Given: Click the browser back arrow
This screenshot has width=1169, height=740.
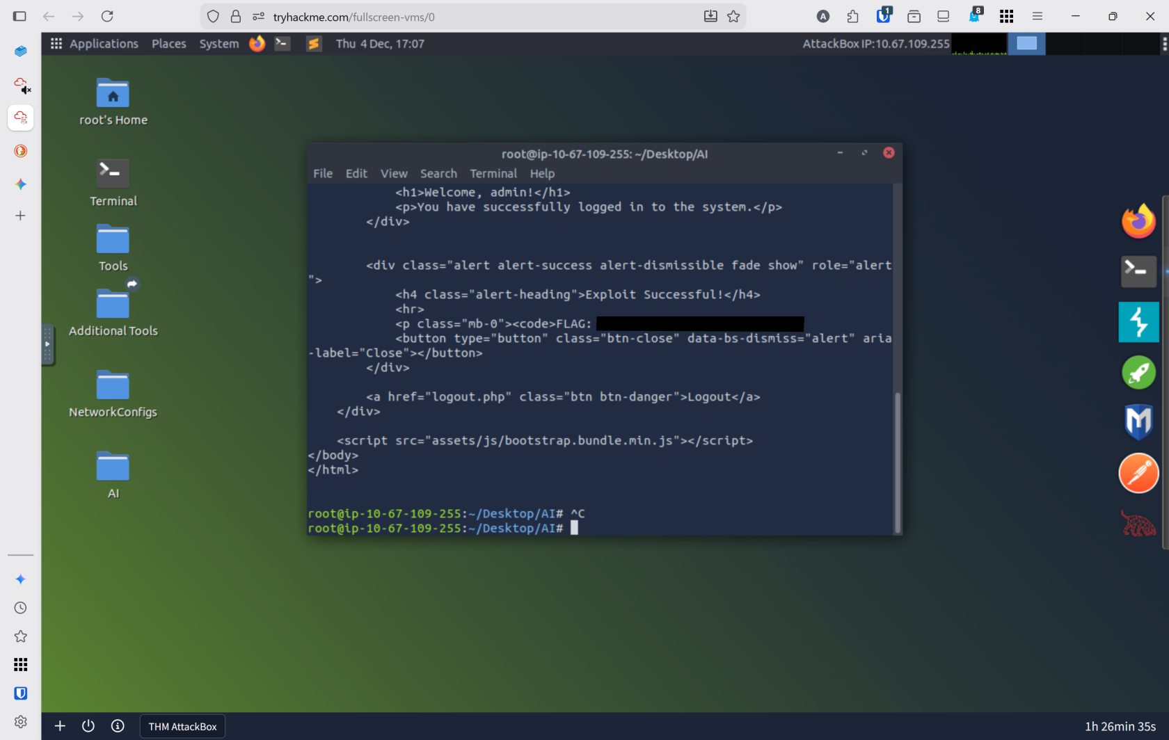Looking at the screenshot, I should pos(49,17).
